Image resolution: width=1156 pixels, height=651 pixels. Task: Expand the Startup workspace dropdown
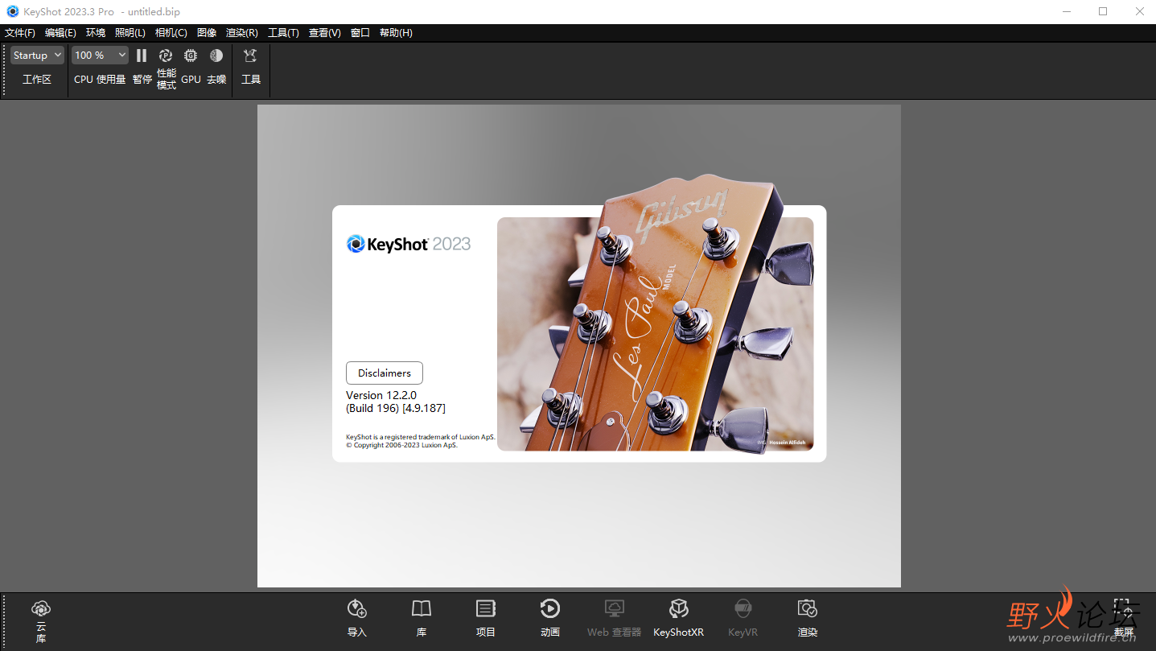tap(37, 56)
